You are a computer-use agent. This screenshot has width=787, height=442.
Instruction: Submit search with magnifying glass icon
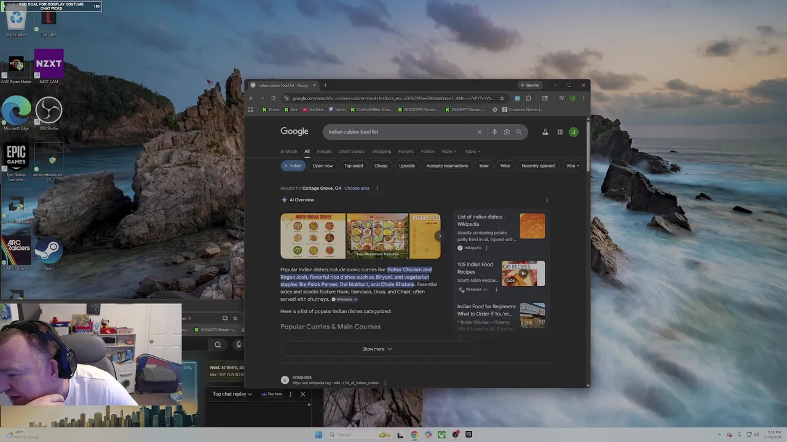coord(519,132)
